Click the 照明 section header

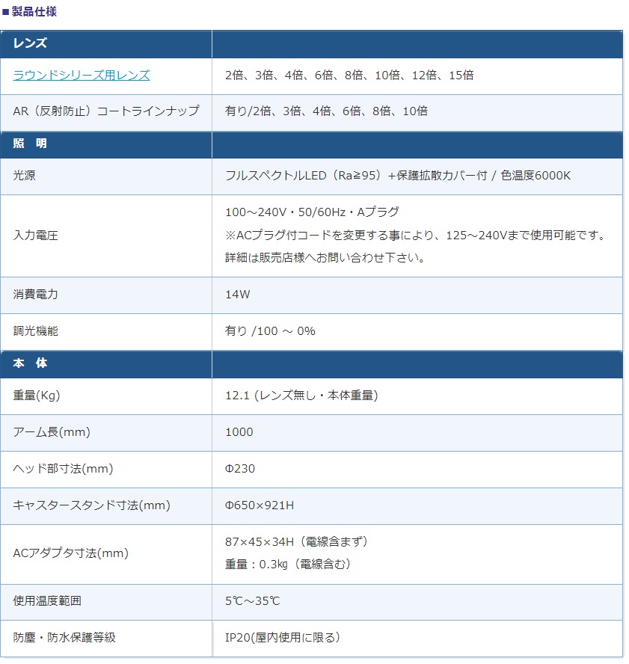[30, 144]
